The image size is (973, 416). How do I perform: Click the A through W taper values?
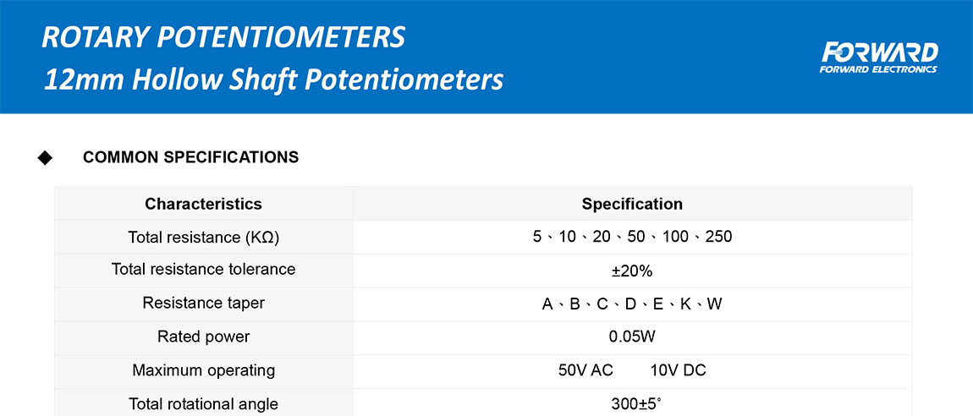coord(632,304)
